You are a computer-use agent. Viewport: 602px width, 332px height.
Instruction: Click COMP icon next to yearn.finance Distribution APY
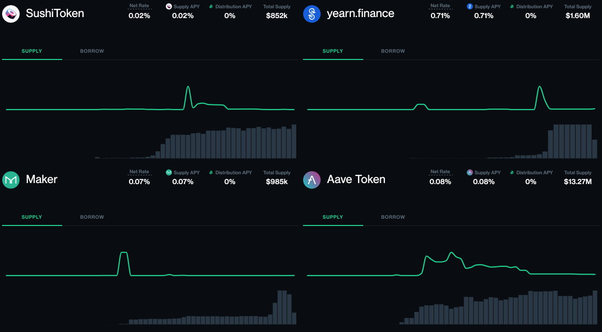click(x=512, y=7)
